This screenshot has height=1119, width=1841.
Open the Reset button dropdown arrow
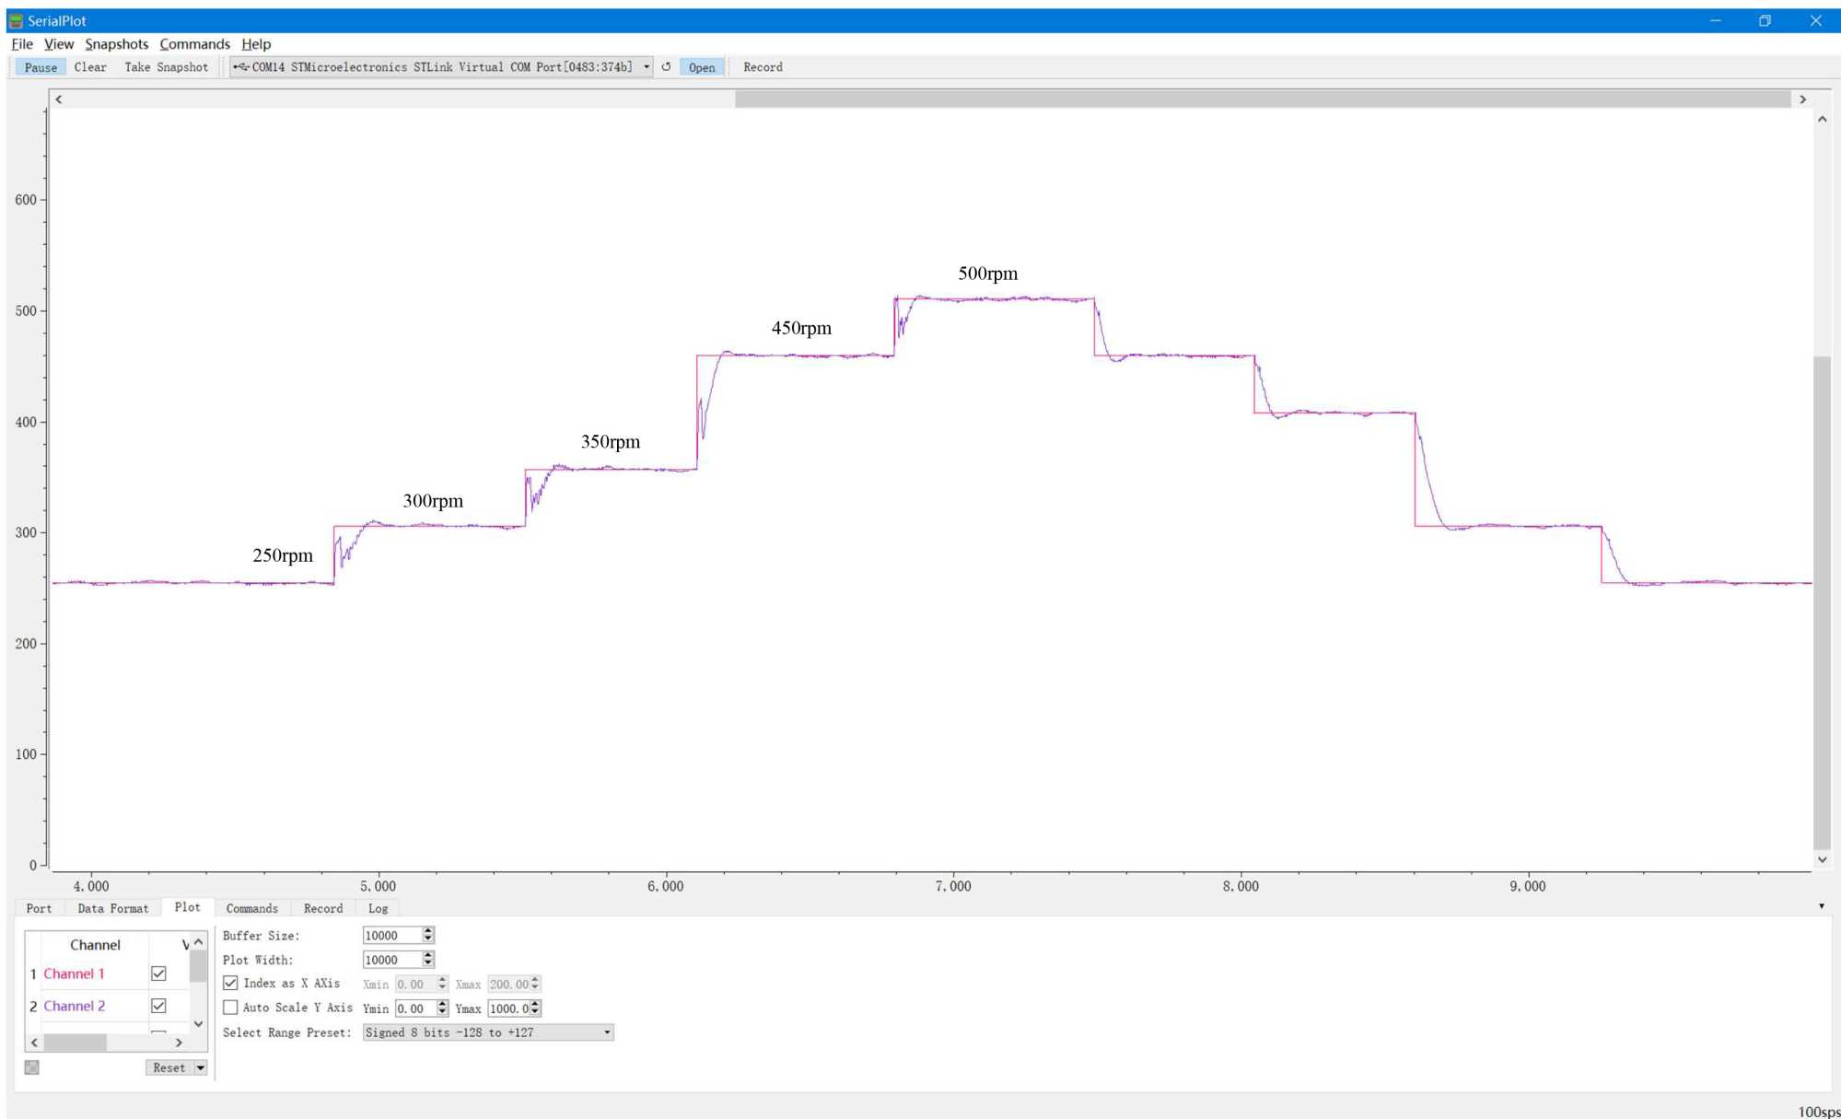click(200, 1067)
